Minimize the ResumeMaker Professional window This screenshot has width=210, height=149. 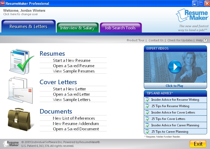point(195,3)
